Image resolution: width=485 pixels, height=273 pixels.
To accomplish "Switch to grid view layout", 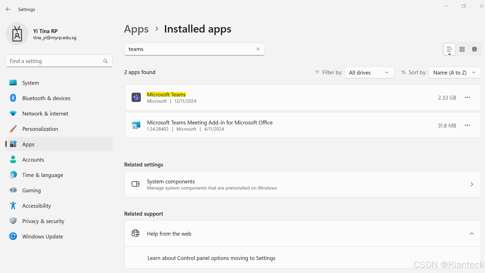I will [x=462, y=49].
